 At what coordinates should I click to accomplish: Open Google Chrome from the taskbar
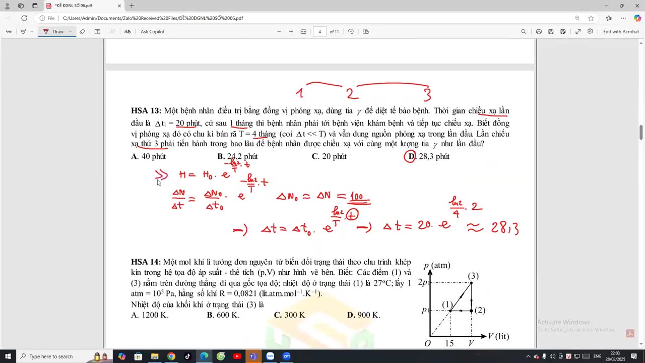tap(171, 356)
